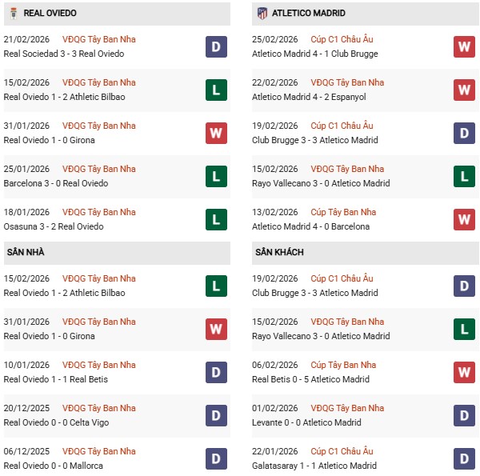
Task: Click the Atletico Madrid club crest icon
Action: coord(262,13)
